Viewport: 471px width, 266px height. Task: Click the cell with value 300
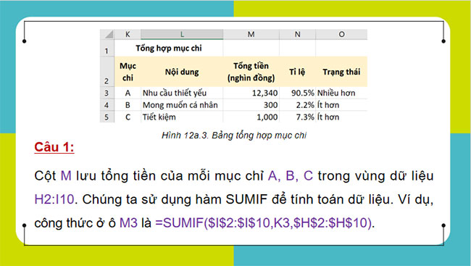[251, 105]
